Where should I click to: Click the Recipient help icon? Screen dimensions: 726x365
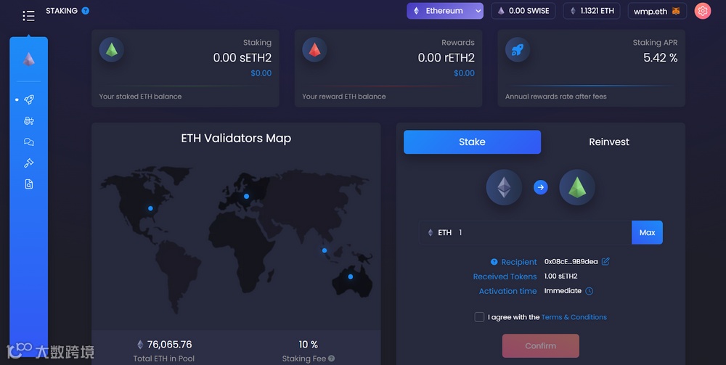(494, 262)
